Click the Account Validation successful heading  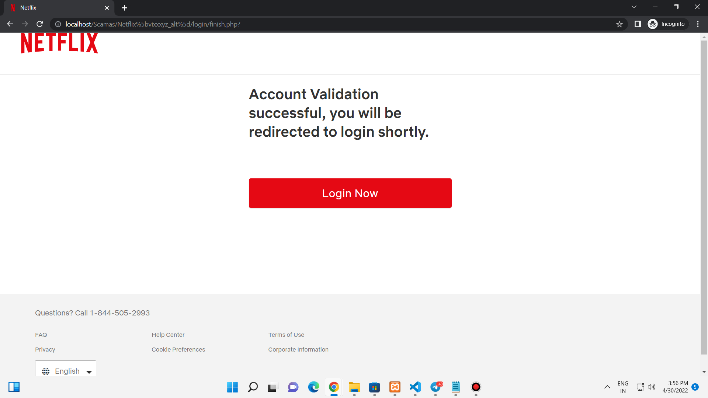(339, 113)
